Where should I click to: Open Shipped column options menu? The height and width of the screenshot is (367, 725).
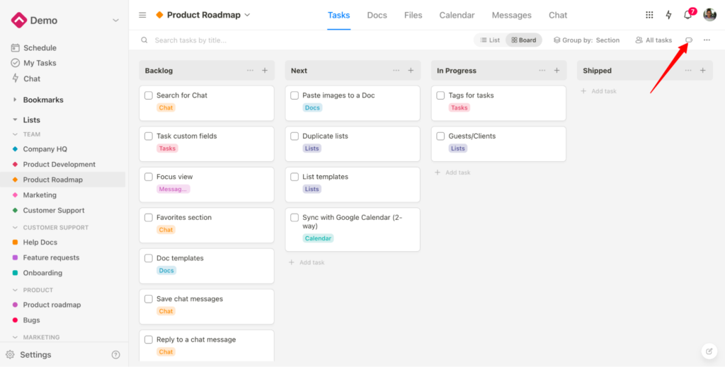pyautogui.click(x=688, y=71)
